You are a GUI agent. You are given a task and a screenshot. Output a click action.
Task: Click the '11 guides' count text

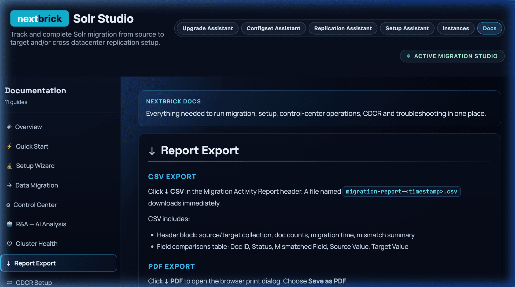coord(16,102)
